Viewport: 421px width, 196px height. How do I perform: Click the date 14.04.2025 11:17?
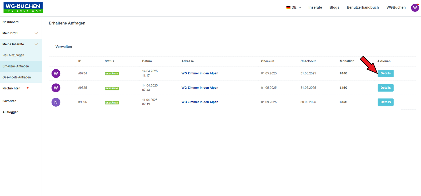pyautogui.click(x=150, y=73)
